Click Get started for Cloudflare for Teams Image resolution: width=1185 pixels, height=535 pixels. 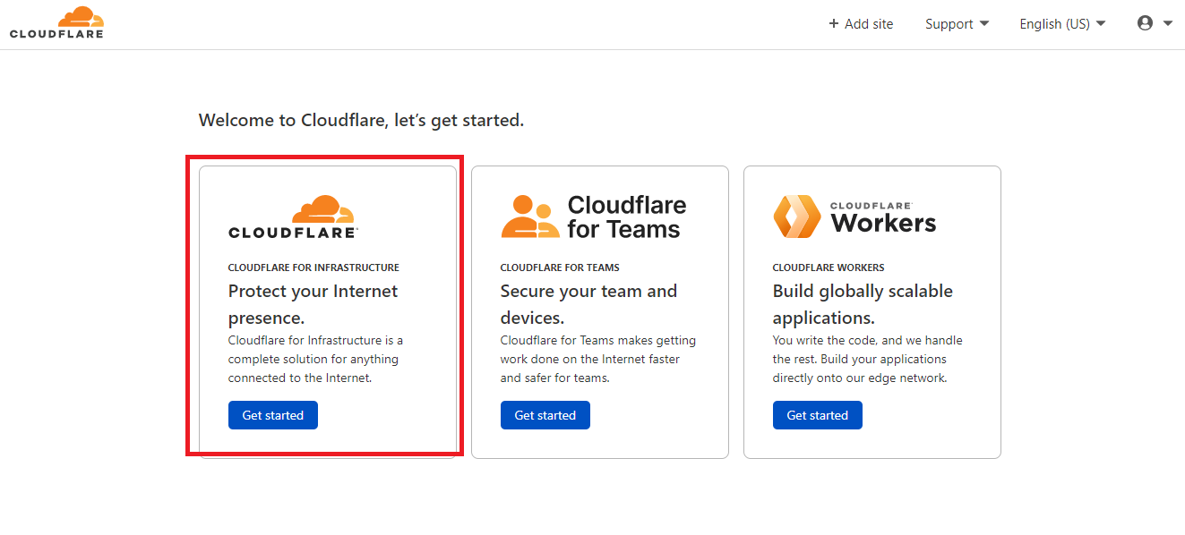pos(545,415)
